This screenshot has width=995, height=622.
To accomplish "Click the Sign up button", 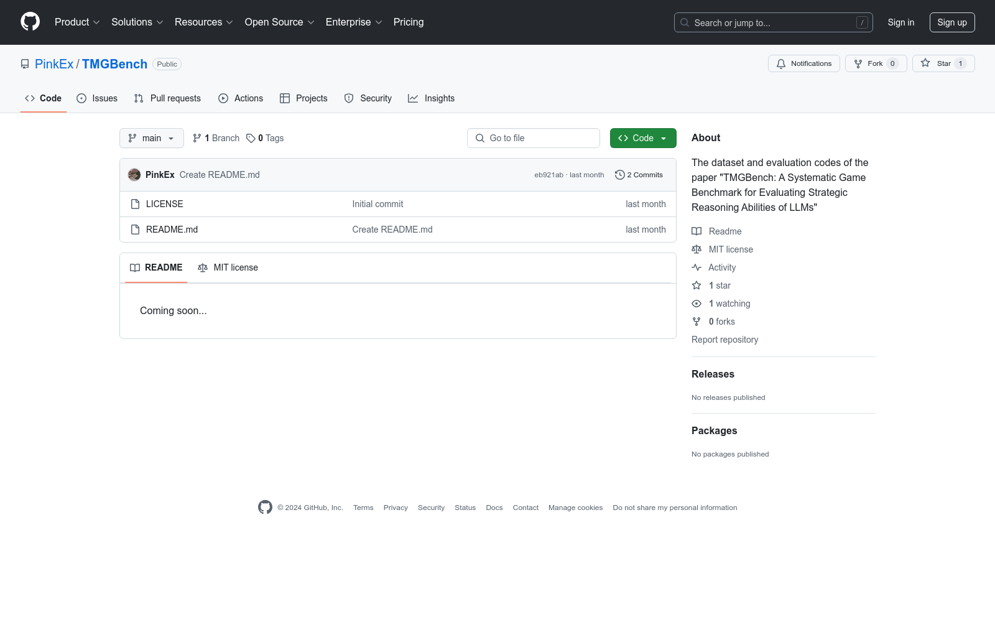I will pyautogui.click(x=952, y=22).
